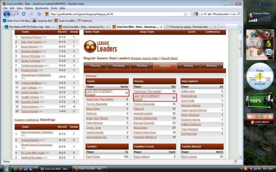Click the search magnifier icon
The width and height of the screenshot is (276, 172).
(x=239, y=14)
